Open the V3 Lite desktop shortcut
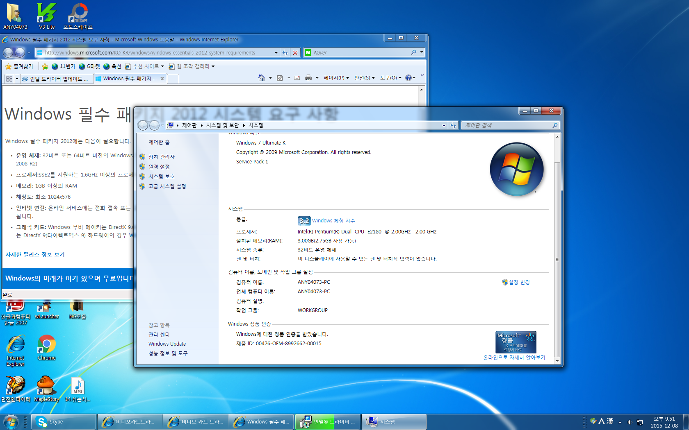The image size is (689, 430). click(x=46, y=16)
